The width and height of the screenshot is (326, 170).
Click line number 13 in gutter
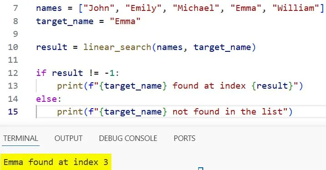[x=13, y=86]
